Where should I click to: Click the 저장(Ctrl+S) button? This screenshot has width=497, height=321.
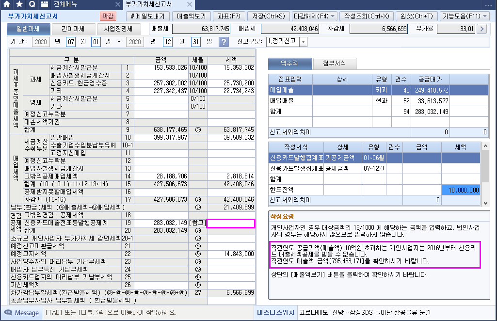click(x=269, y=16)
